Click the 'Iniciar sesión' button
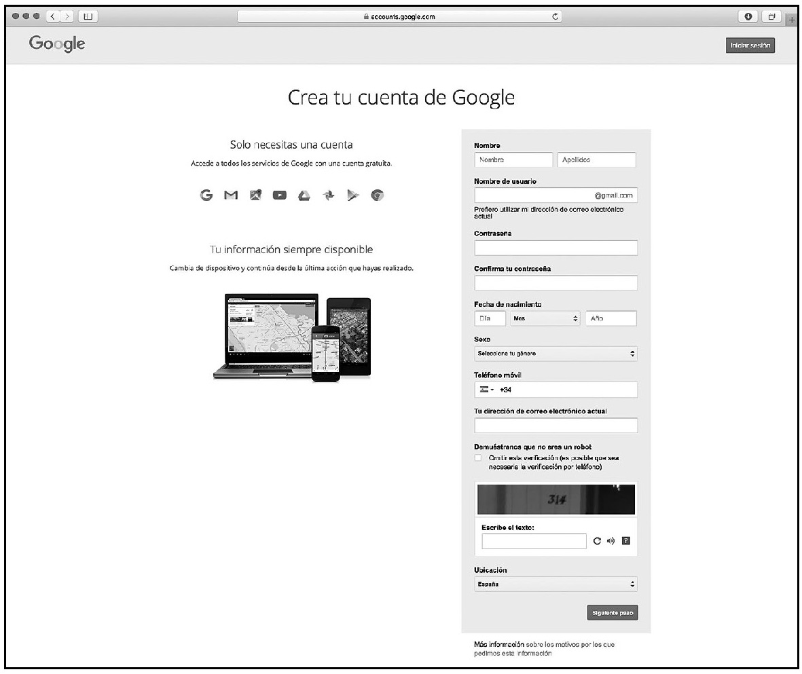Viewport: 802px width, 674px height. pos(750,45)
